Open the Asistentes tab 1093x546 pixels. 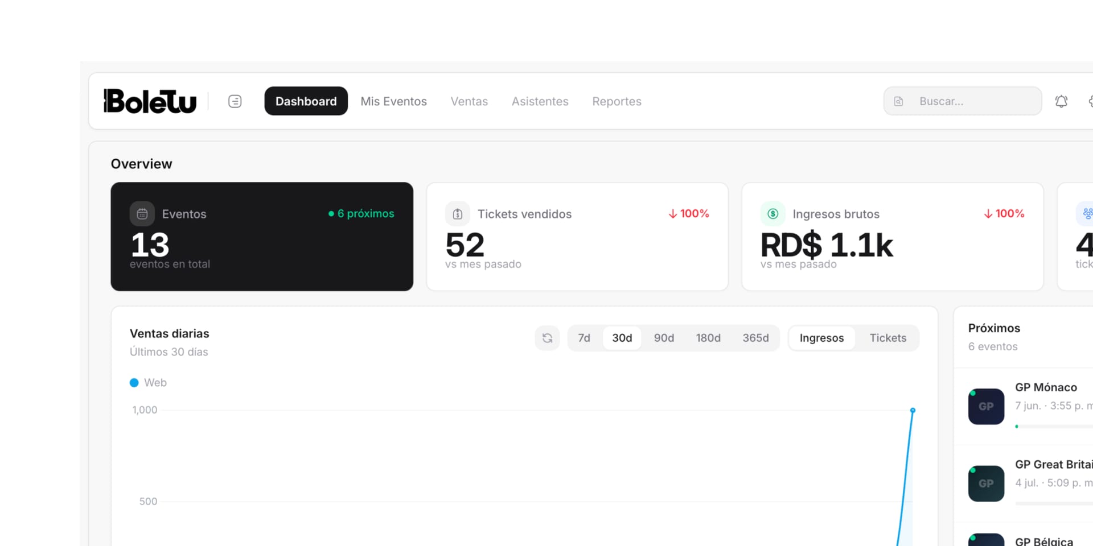[x=540, y=101]
